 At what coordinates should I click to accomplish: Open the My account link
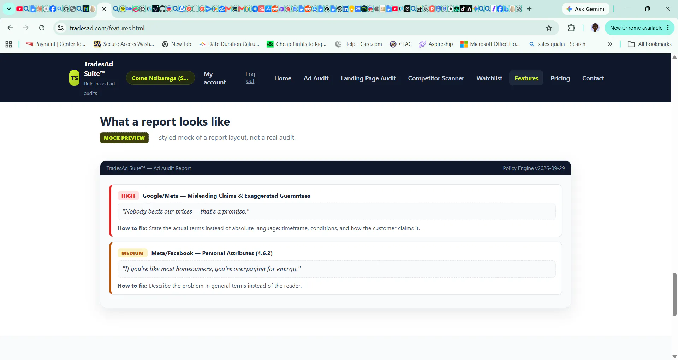215,78
